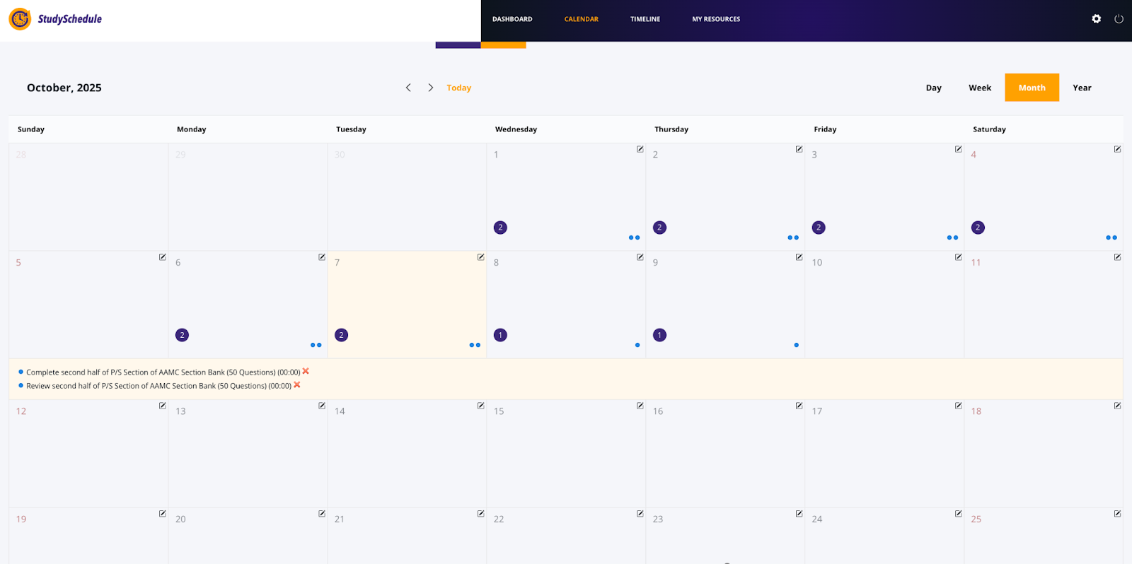This screenshot has height=564, width=1132.
Task: Switch to Week view
Action: click(x=979, y=88)
